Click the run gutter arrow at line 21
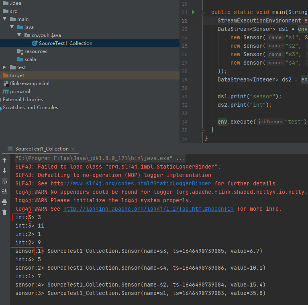 (193, 12)
